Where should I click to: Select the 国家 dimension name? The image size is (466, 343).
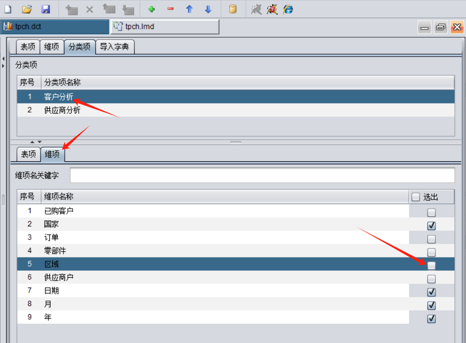pos(51,224)
